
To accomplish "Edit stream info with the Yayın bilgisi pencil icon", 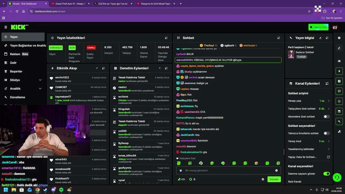I will [320, 38].
